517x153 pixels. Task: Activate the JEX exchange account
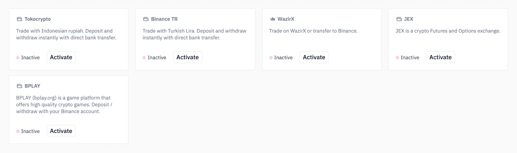[x=440, y=57]
